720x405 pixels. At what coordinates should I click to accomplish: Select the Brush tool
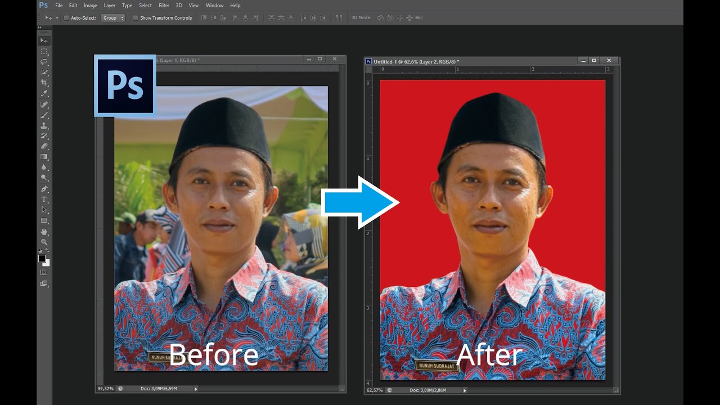(x=44, y=115)
